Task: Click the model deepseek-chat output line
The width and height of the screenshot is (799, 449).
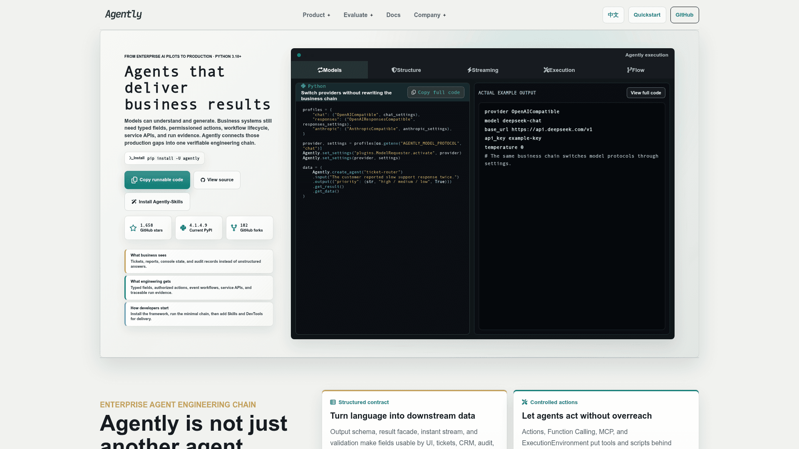Action: (513, 121)
